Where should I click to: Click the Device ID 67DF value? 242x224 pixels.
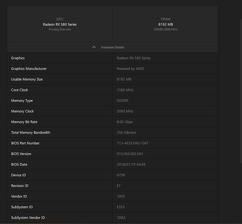(x=121, y=175)
